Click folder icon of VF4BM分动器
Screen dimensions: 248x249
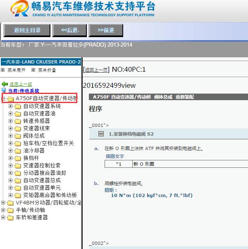10,203
